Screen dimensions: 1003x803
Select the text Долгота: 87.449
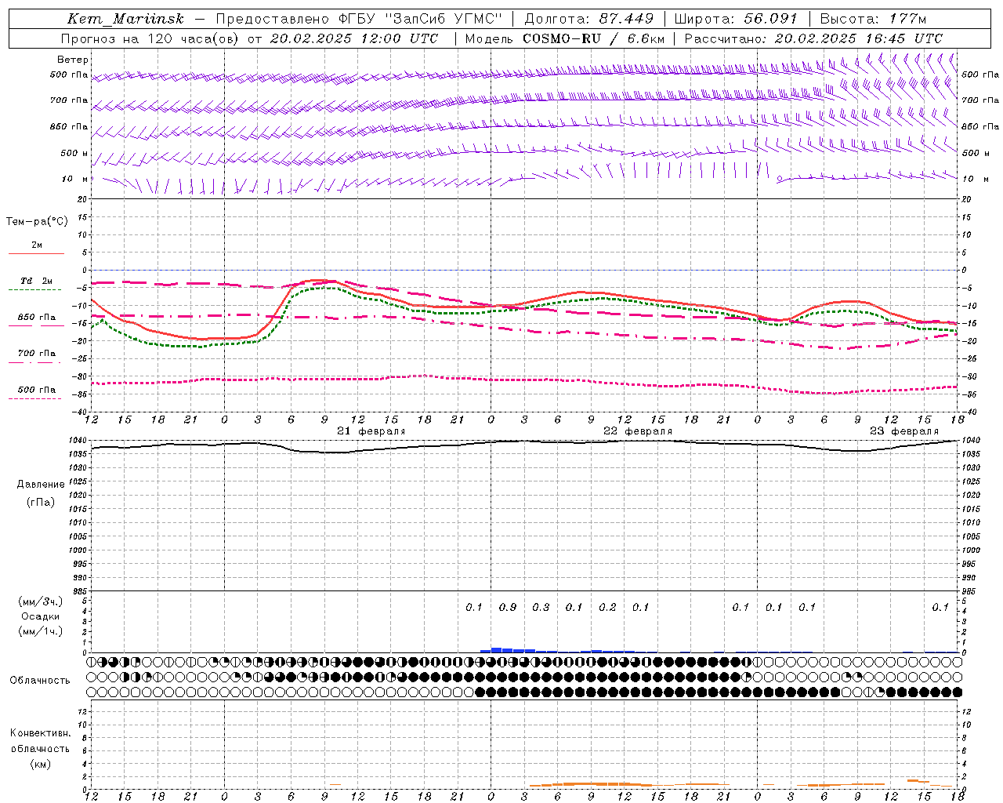click(x=589, y=19)
